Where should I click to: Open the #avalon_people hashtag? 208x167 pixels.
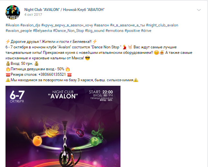click(x=19, y=31)
